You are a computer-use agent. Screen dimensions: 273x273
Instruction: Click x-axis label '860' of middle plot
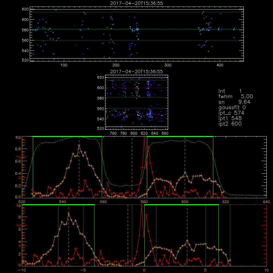coord(165,133)
